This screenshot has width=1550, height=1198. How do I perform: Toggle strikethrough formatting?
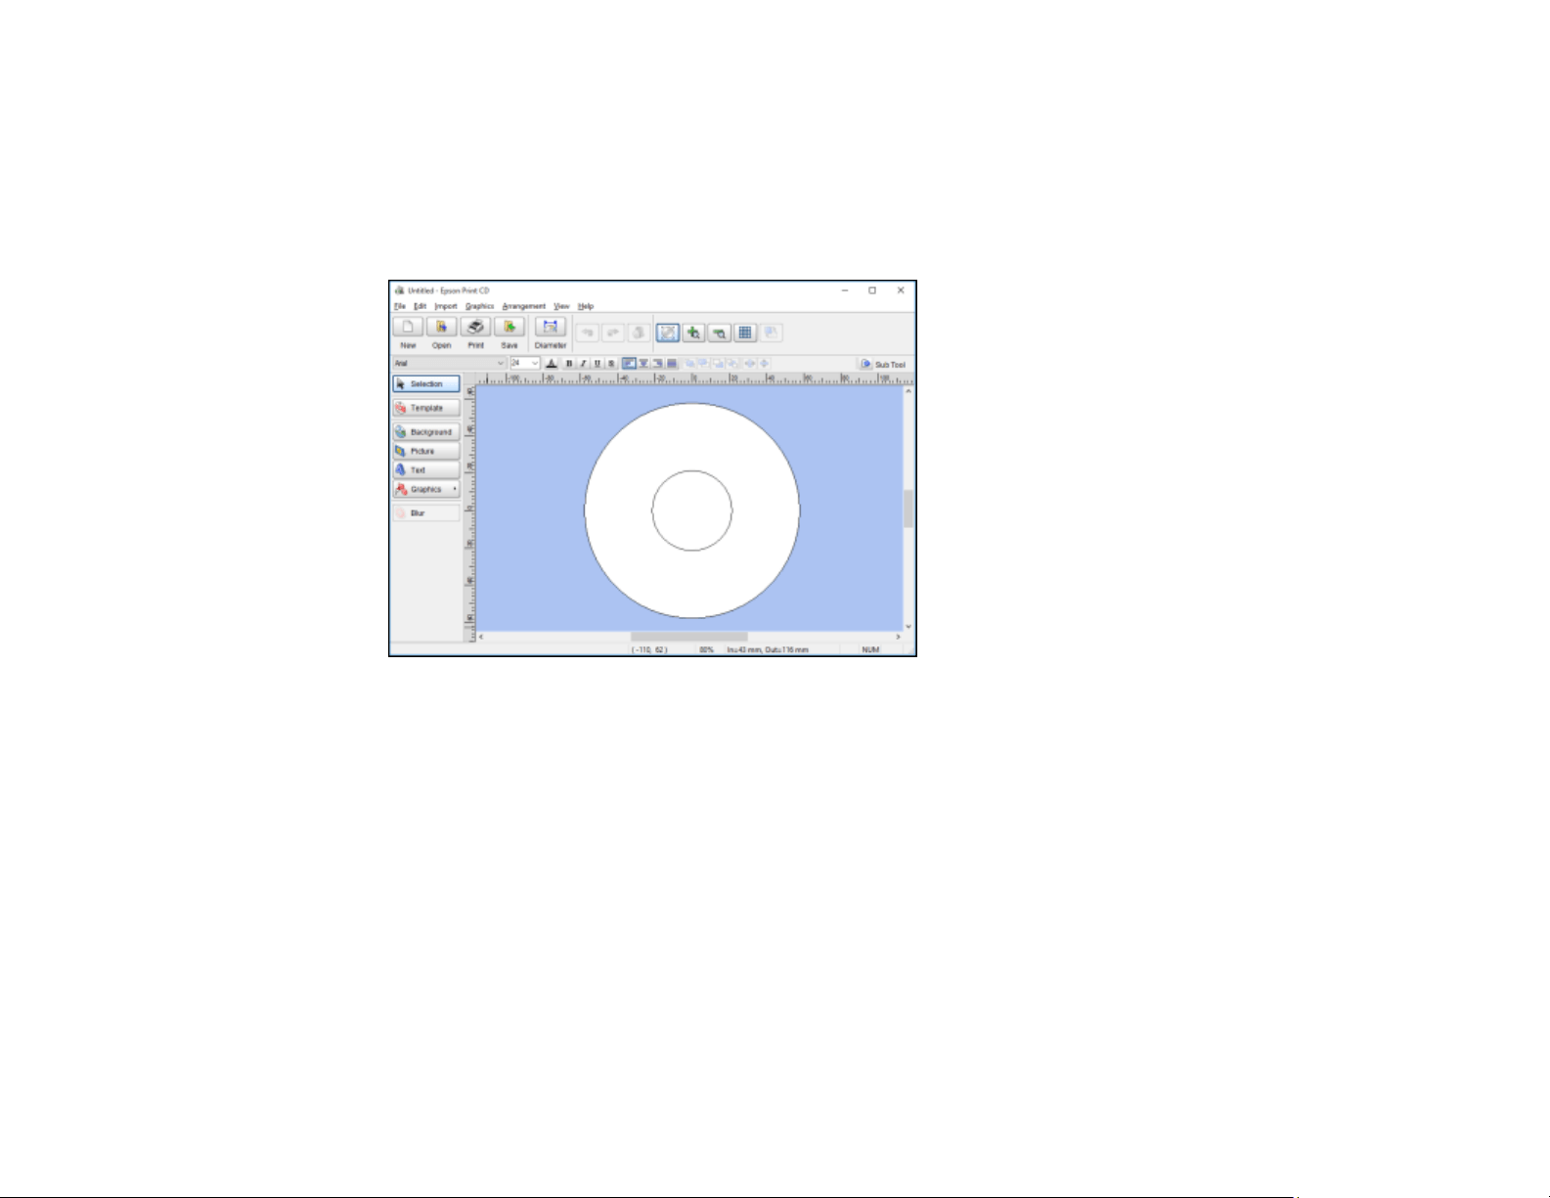pos(611,364)
